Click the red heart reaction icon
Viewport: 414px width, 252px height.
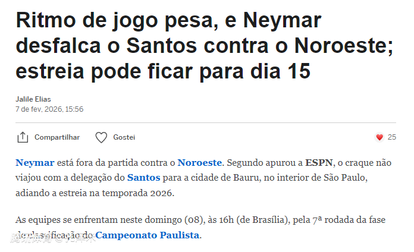[379, 137]
